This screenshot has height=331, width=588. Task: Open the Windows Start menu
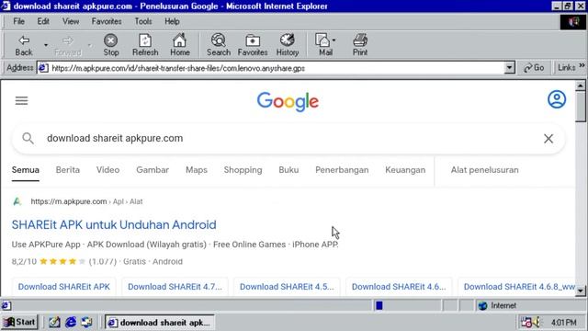click(19, 322)
